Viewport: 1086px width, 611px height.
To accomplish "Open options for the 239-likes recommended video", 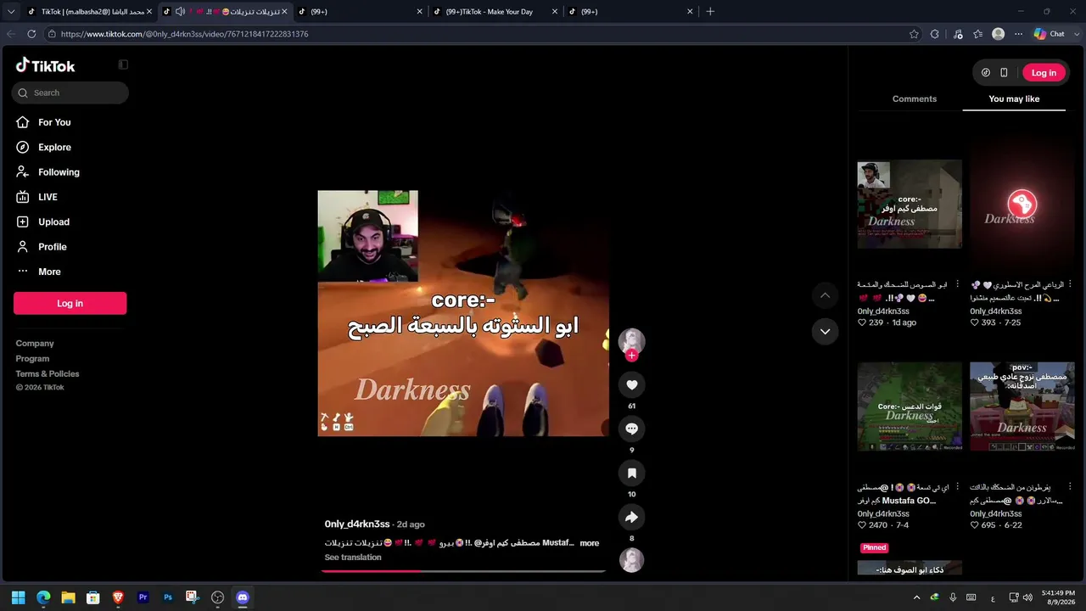I will point(958,284).
